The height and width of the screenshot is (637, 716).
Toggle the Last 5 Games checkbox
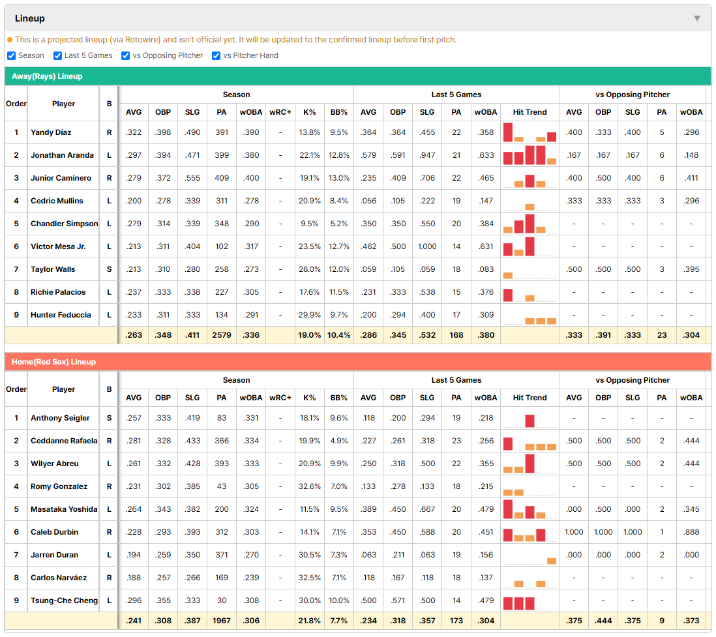57,55
